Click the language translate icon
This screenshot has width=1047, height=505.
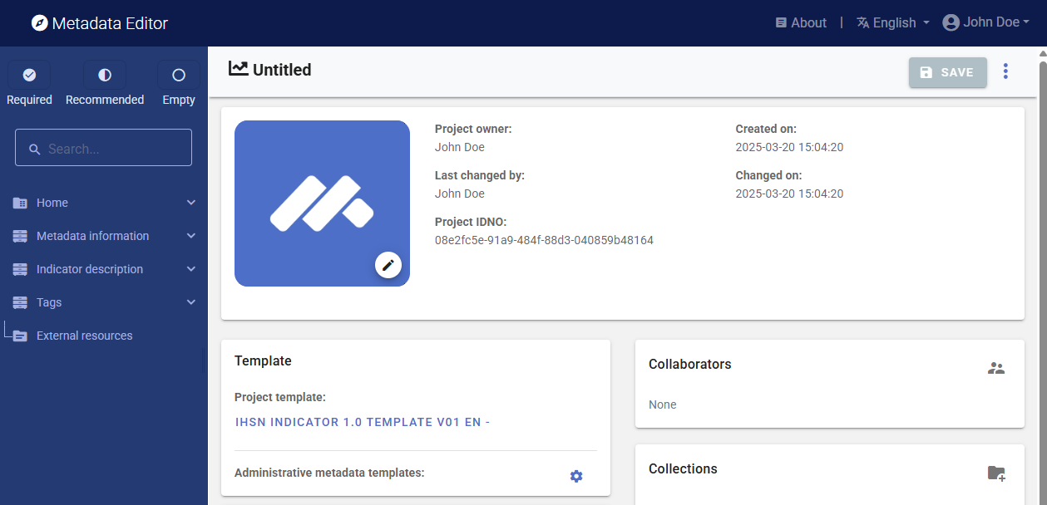tap(863, 23)
